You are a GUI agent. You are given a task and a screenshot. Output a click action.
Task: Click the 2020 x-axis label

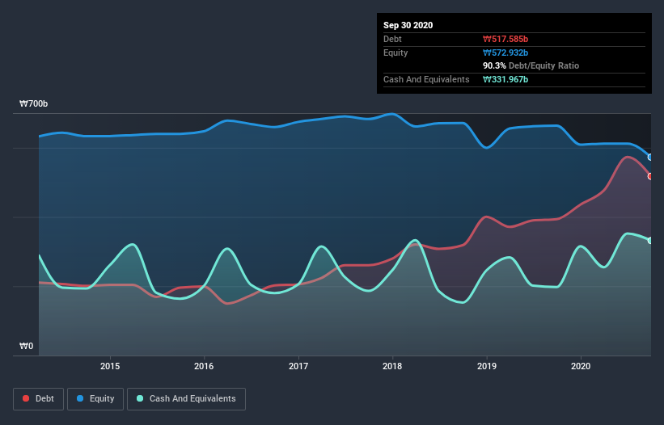point(581,366)
